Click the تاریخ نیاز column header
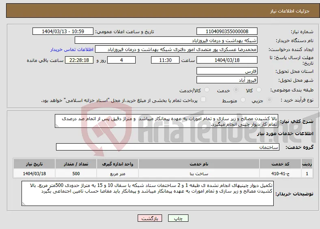 pyautogui.click(x=34, y=164)
